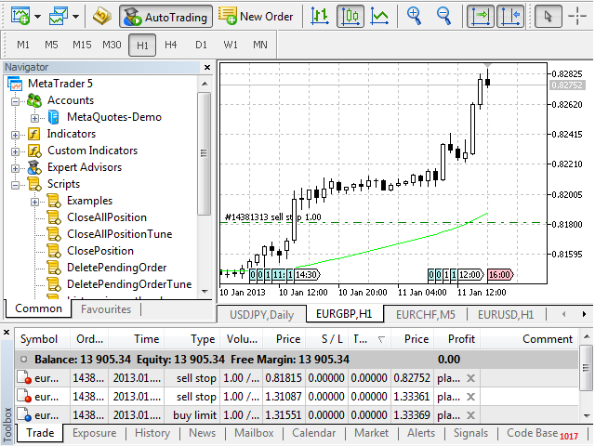
Task: Switch chart to bar chart style
Action: click(x=320, y=16)
